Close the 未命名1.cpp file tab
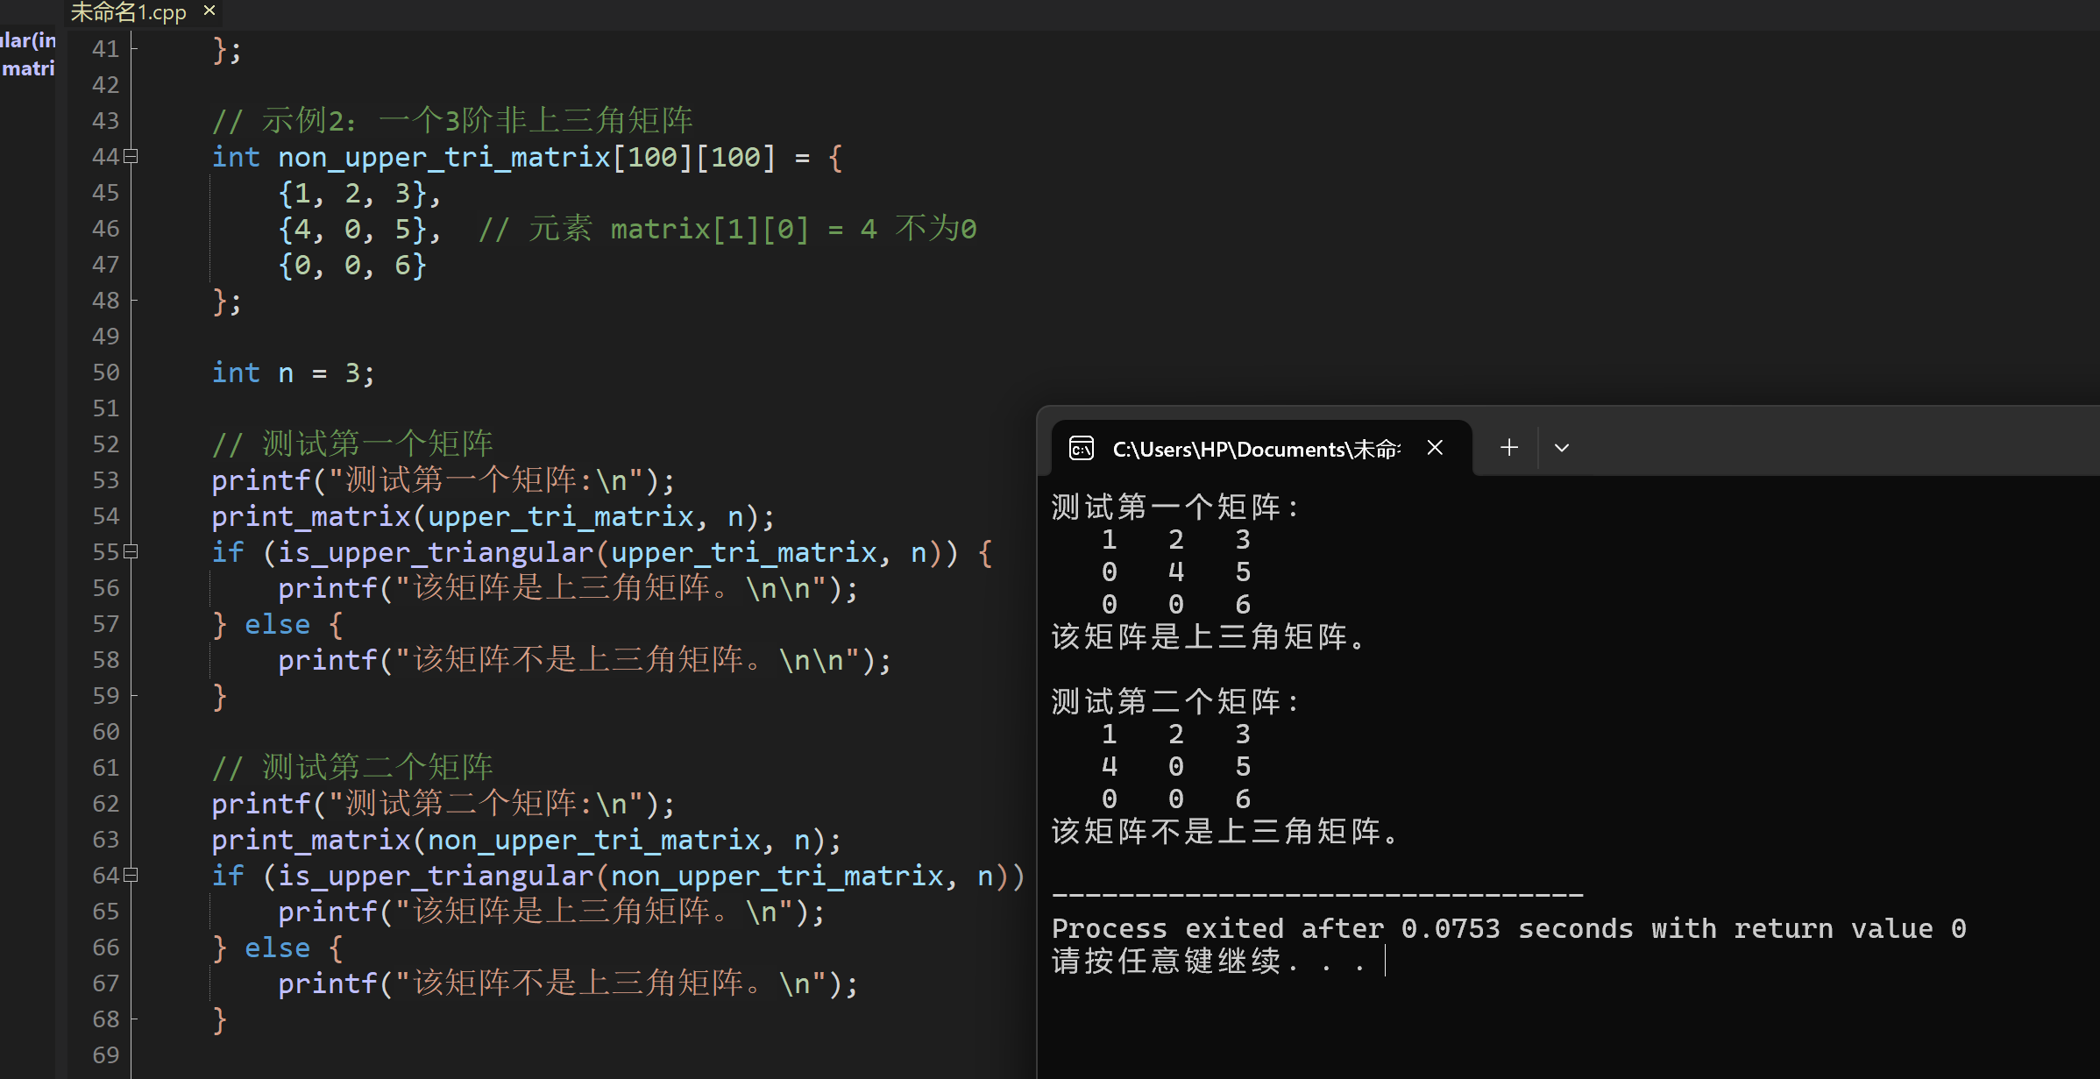The width and height of the screenshot is (2100, 1079). point(209,11)
